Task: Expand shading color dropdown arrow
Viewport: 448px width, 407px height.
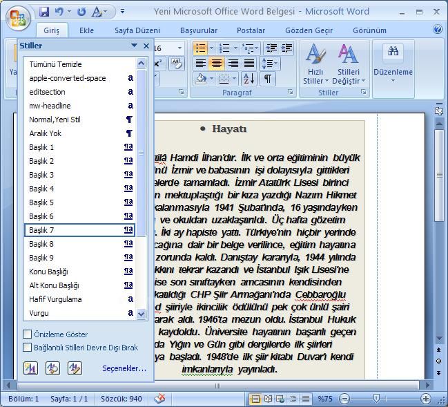Action: (x=212, y=78)
